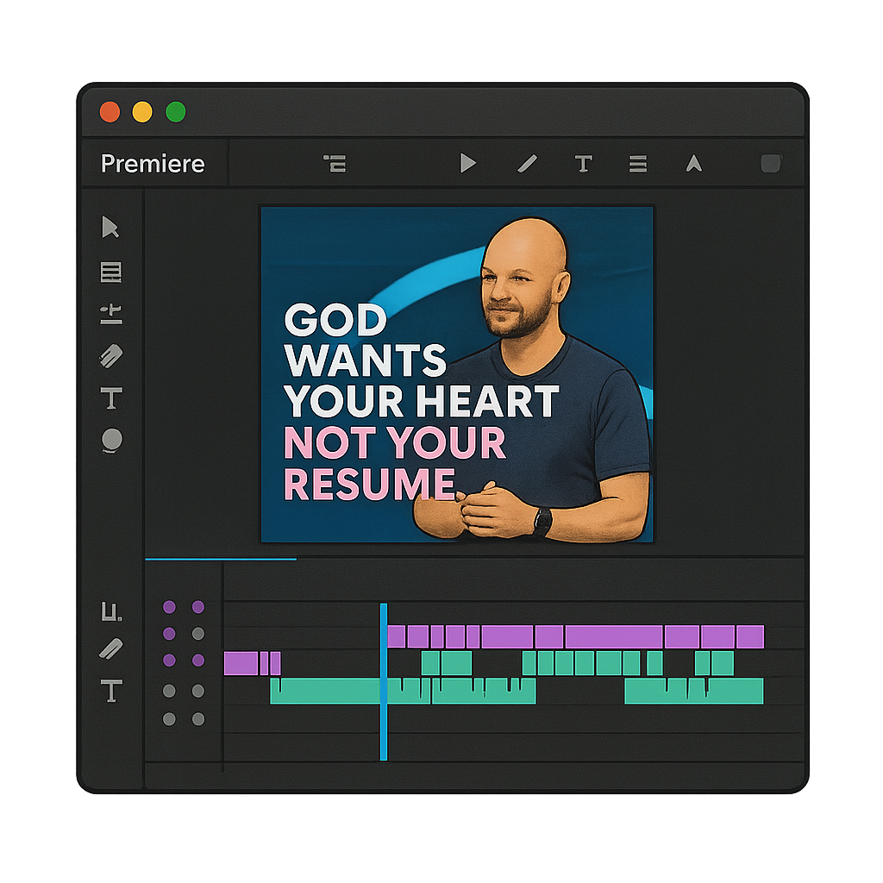Enable the gray right dot on the second track row
This screenshot has width=883, height=883.
[x=198, y=634]
